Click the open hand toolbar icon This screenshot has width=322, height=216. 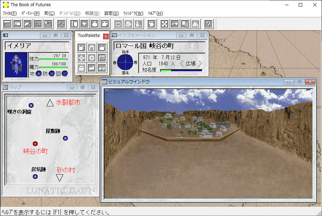[152, 24]
